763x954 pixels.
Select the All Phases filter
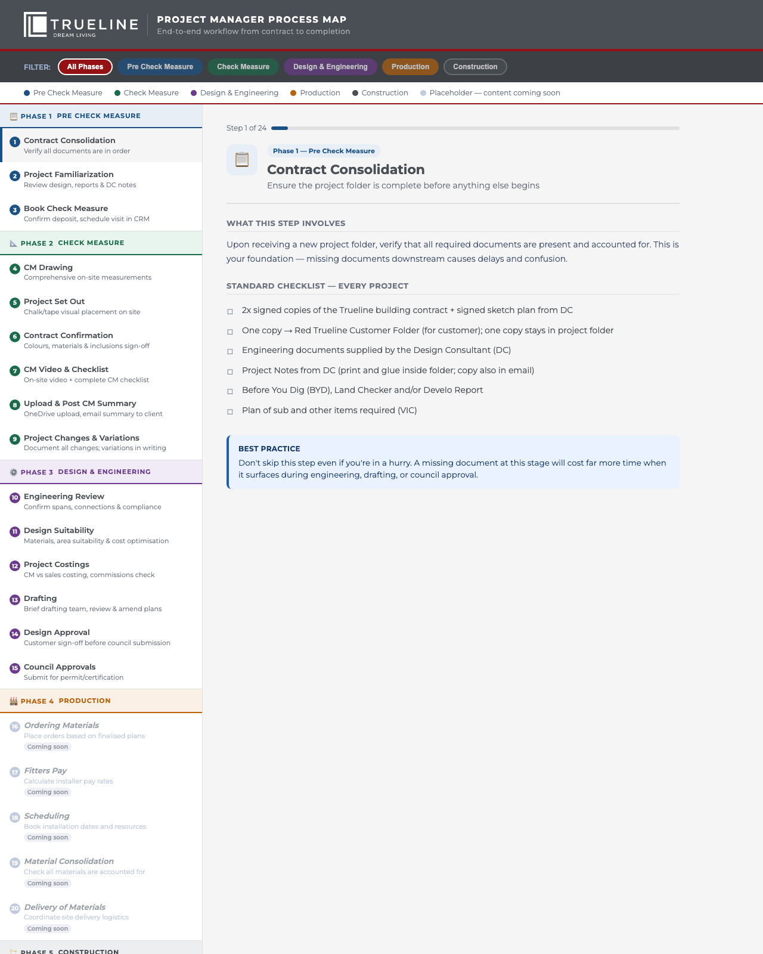click(85, 67)
